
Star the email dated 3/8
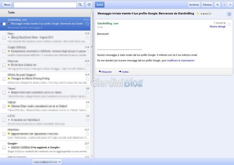(87, 120)
